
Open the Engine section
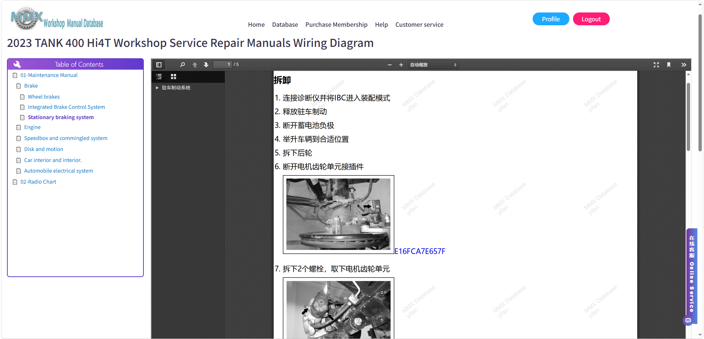(32, 127)
